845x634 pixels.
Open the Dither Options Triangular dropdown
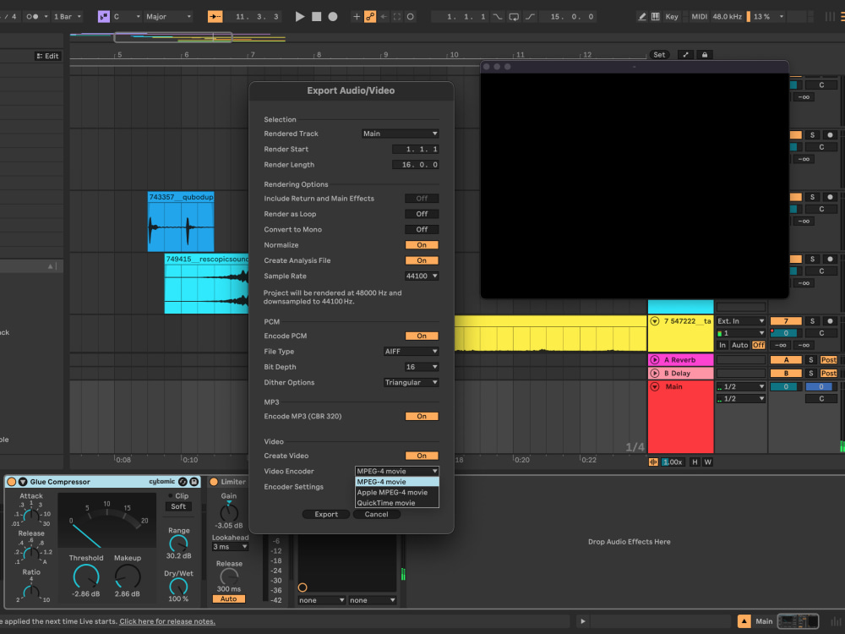tap(411, 383)
